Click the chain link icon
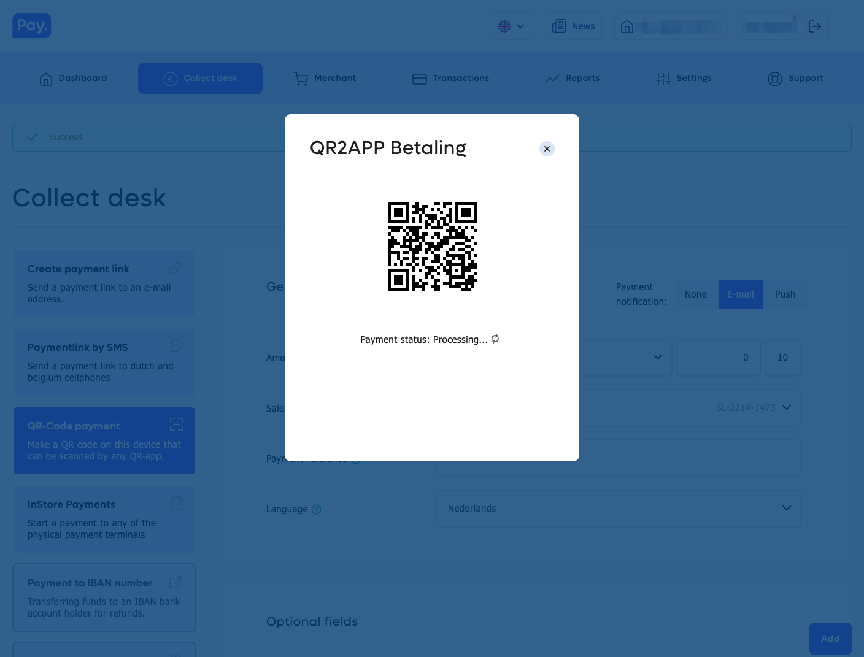This screenshot has height=657, width=864. 176,268
